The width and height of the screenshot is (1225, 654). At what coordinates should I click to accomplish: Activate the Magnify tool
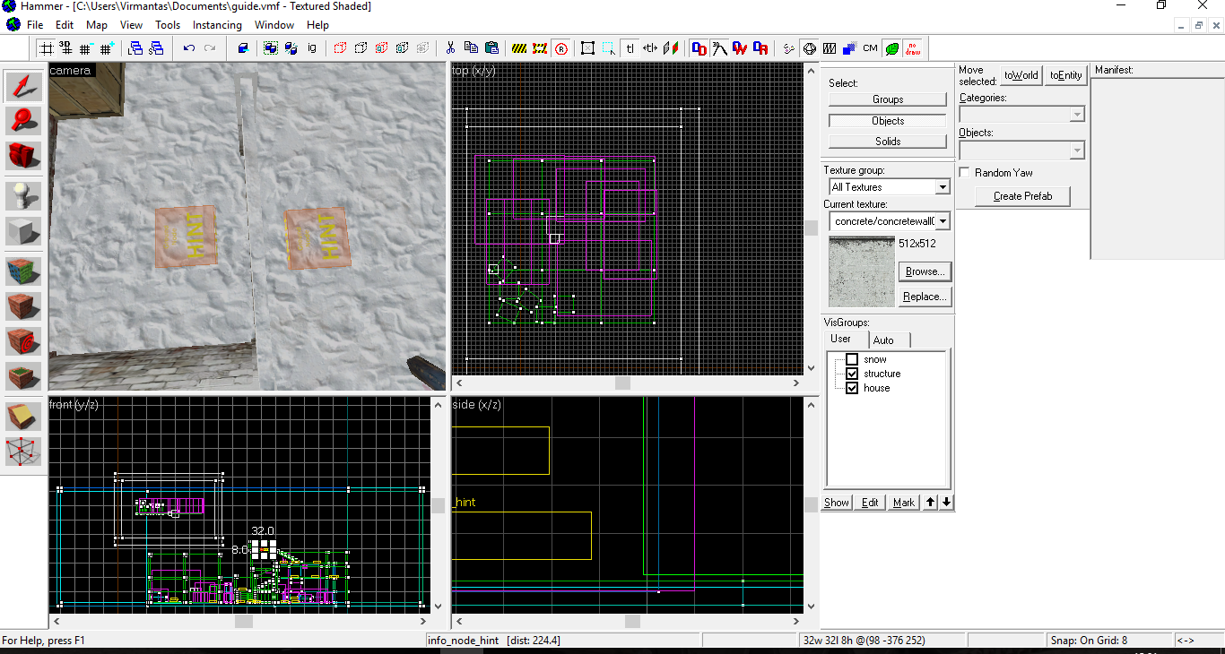(23, 121)
